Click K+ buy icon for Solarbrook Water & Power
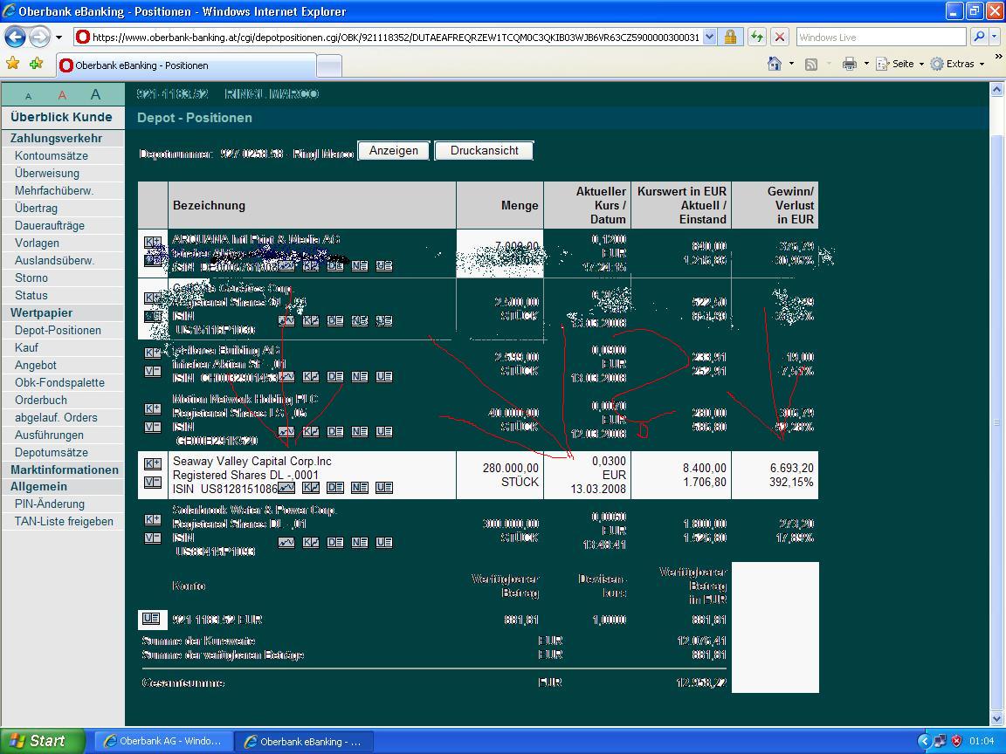Screen dimensions: 1006x754 pos(153,519)
